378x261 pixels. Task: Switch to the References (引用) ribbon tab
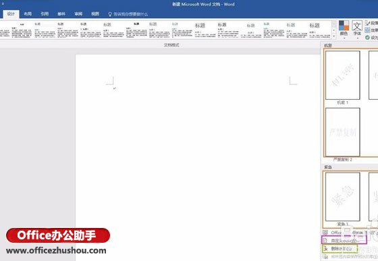pos(45,14)
